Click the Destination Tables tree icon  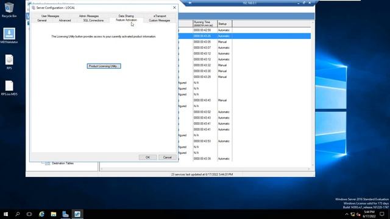pyautogui.click(x=48, y=163)
